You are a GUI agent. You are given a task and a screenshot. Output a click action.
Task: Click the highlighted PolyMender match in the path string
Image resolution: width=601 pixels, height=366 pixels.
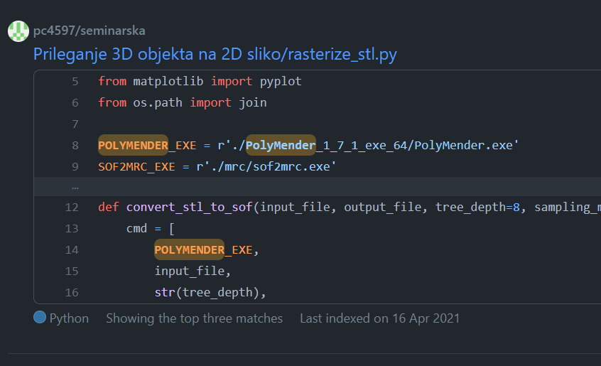point(281,145)
